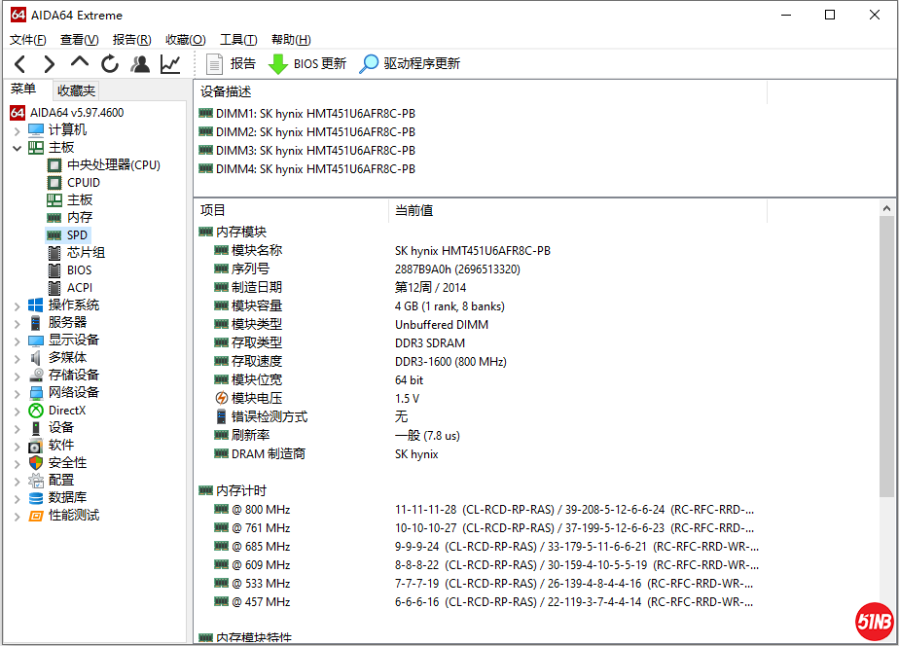The width and height of the screenshot is (899, 646).
Task: Open the 工具(T) menu
Action: (238, 40)
